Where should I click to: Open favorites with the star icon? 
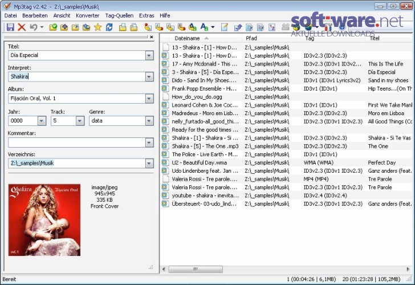[97, 27]
